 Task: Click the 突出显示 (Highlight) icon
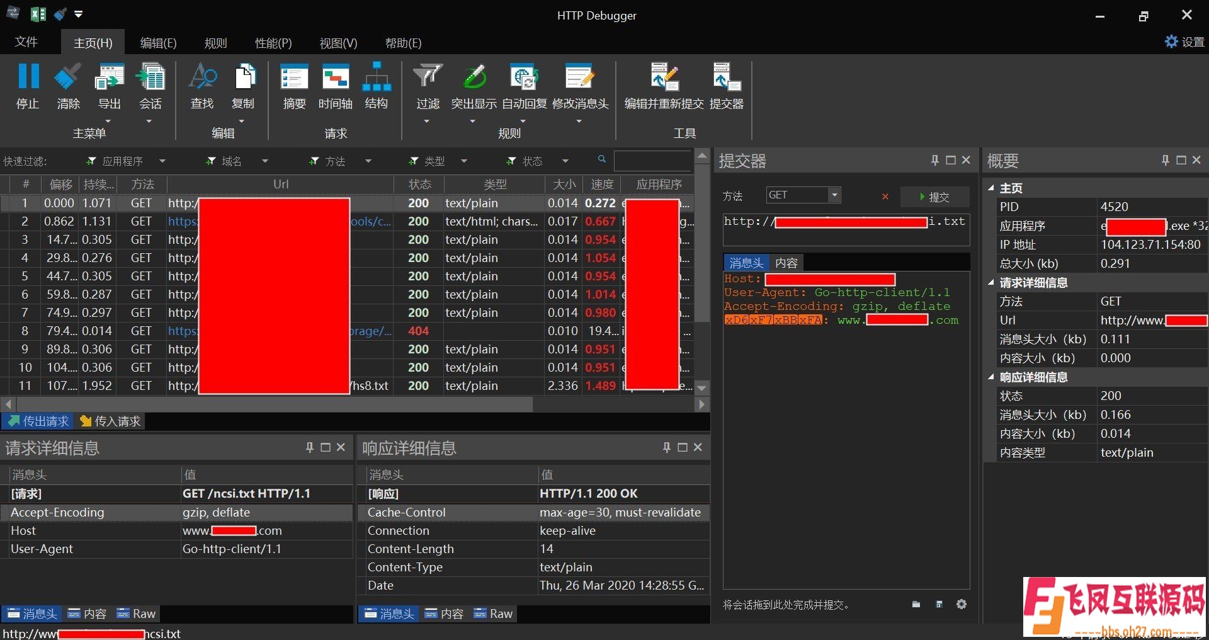(474, 77)
